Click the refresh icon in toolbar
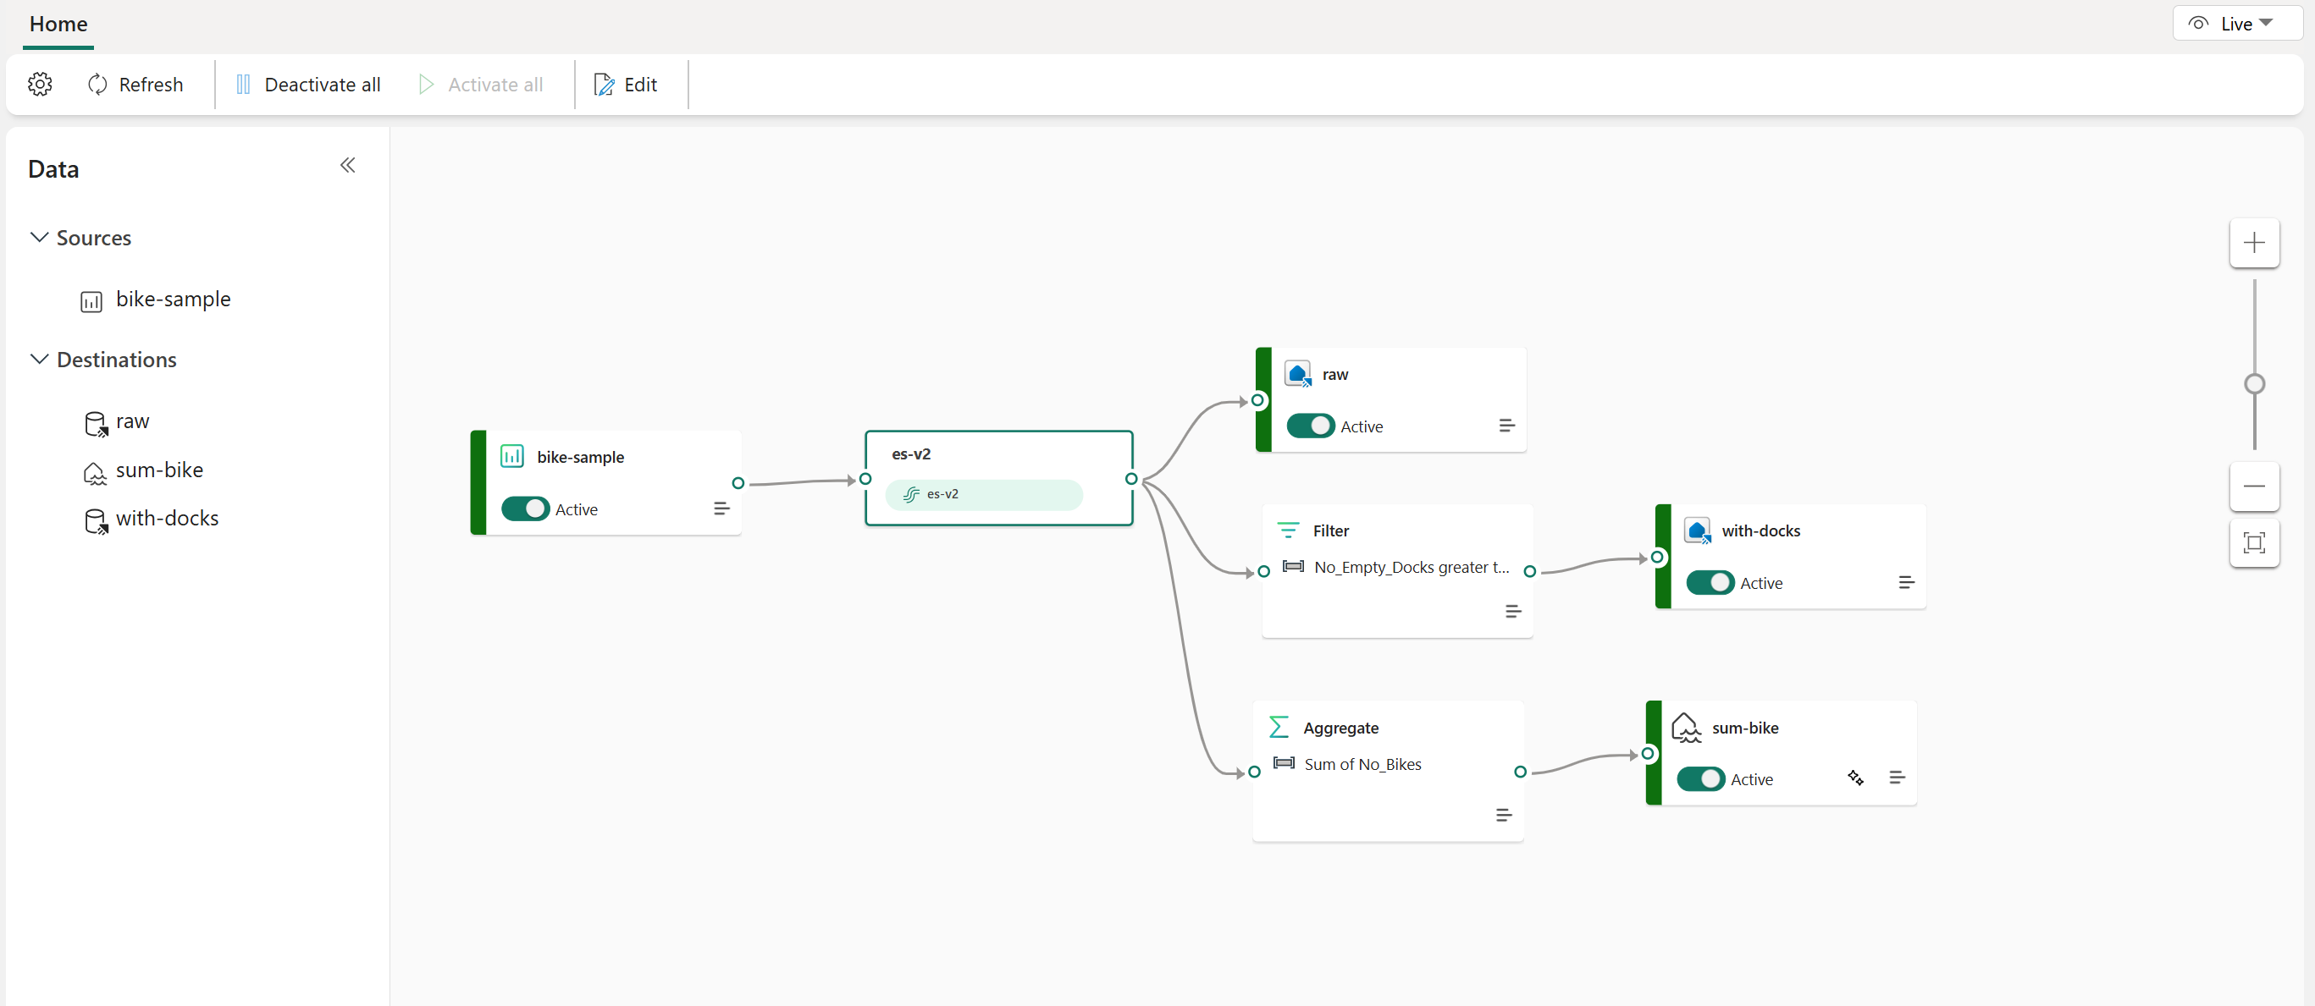Viewport: 2315px width, 1006px height. (x=97, y=84)
